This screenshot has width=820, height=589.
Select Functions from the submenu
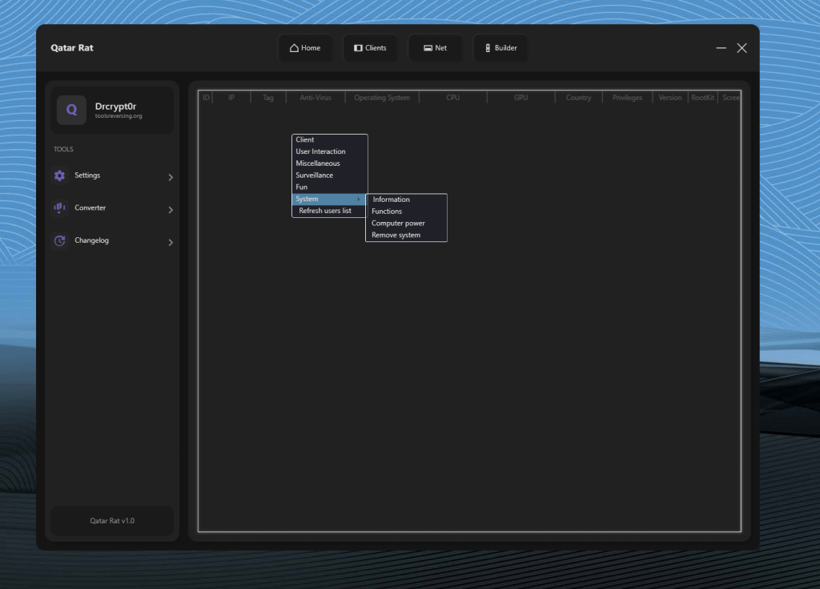tap(387, 212)
